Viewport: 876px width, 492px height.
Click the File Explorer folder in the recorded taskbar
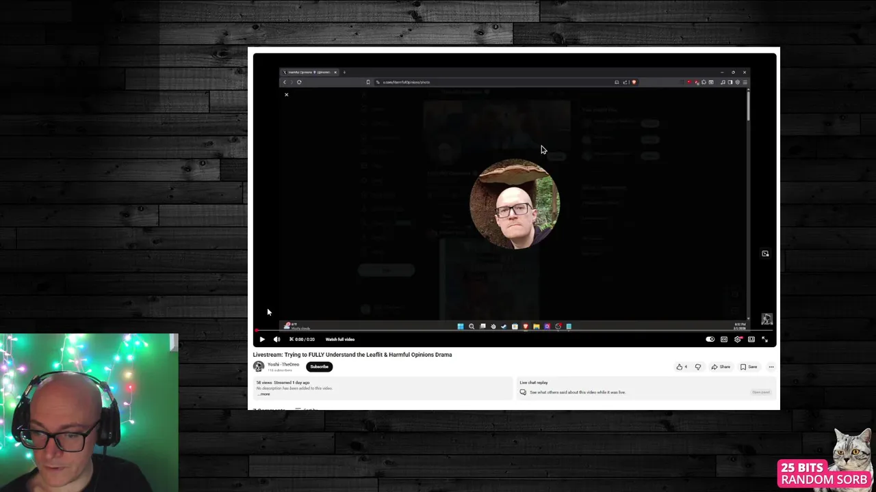coord(537,326)
